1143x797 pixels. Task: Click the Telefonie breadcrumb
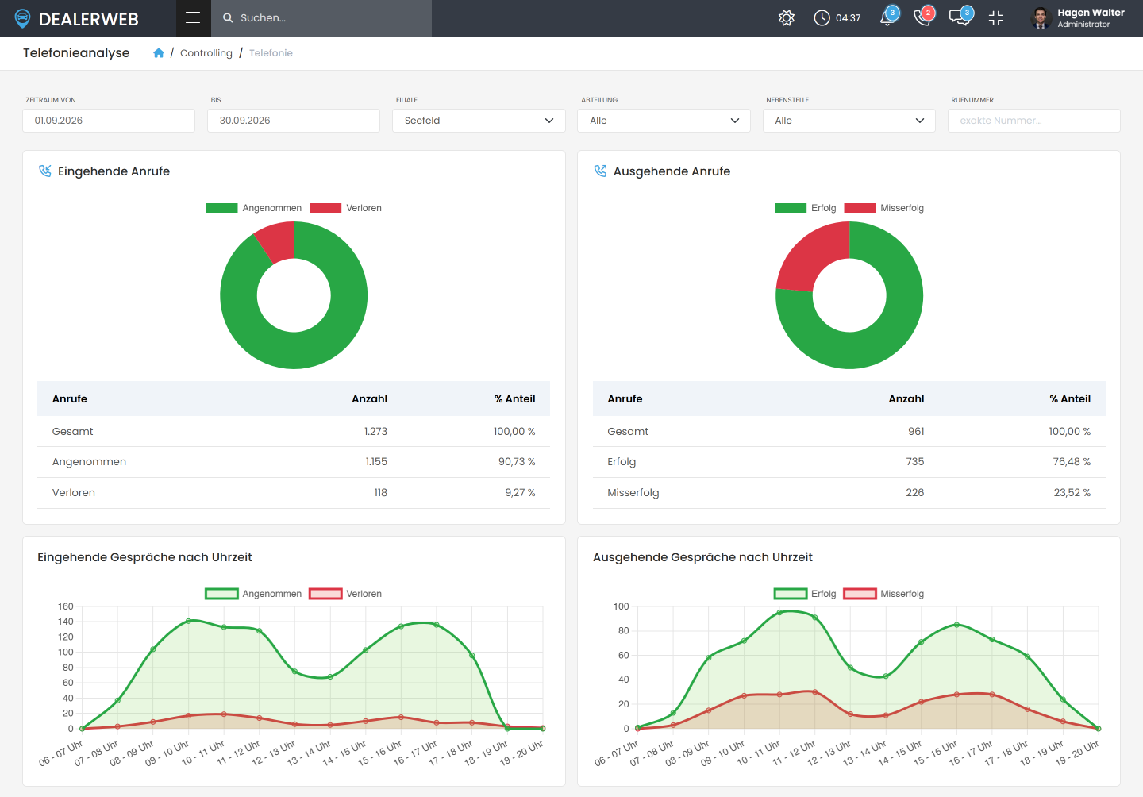pos(271,53)
